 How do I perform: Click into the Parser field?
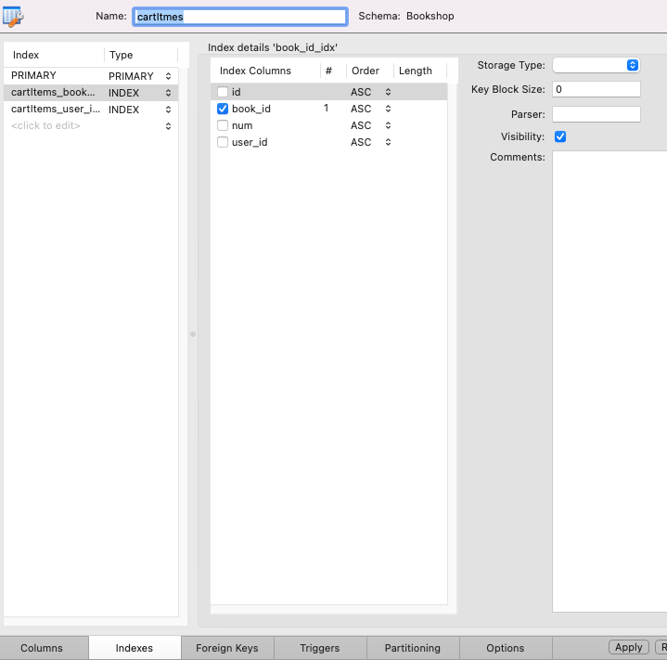pyautogui.click(x=596, y=114)
